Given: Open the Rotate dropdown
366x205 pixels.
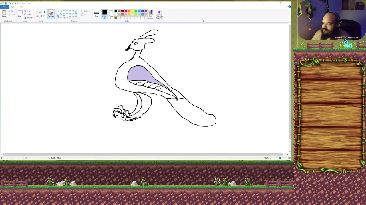Looking at the screenshot, I should click(x=29, y=18).
